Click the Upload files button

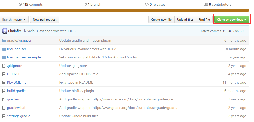pos(185,19)
